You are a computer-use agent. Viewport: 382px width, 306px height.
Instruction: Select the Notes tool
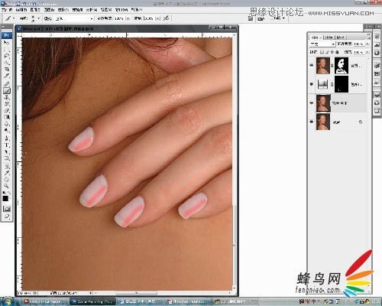pos(6,167)
